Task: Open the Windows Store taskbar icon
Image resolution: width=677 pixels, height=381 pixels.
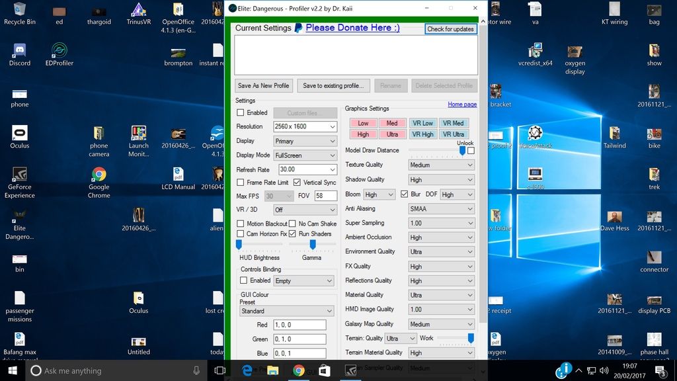Action: [324, 370]
